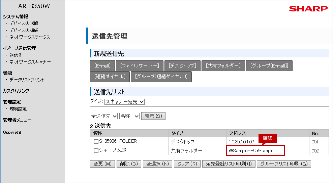This screenshot has height=183, width=333.
Task: Select the [E-mail] new destination tab
Action: (102, 66)
